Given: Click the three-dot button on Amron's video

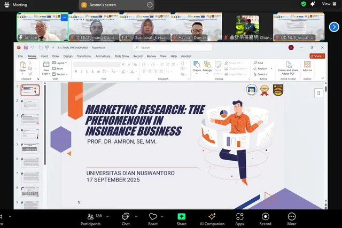Looking at the screenshot, I should pyautogui.click(x=64, y=18).
